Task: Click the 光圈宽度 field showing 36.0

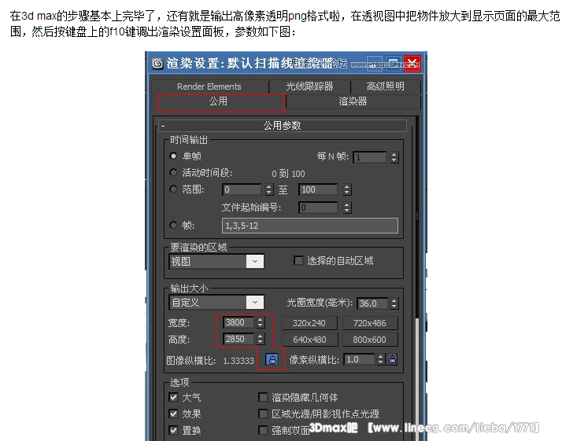Action: pos(372,303)
